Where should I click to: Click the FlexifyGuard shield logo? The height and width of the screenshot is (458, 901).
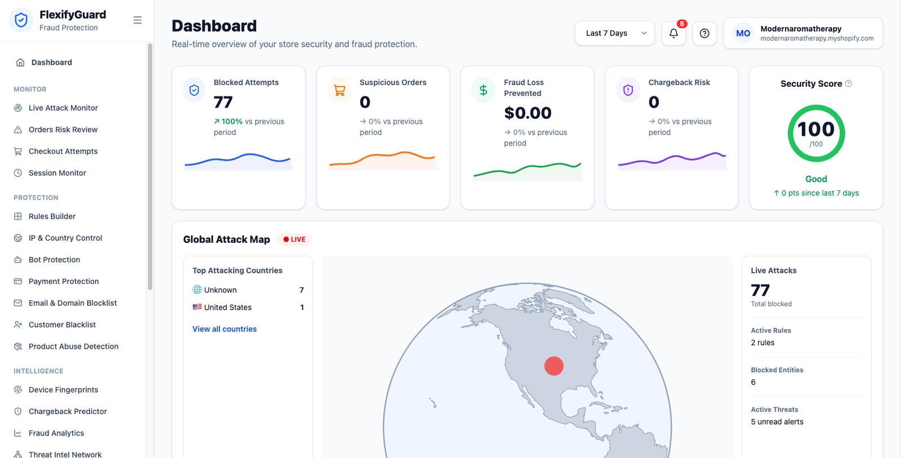21,21
